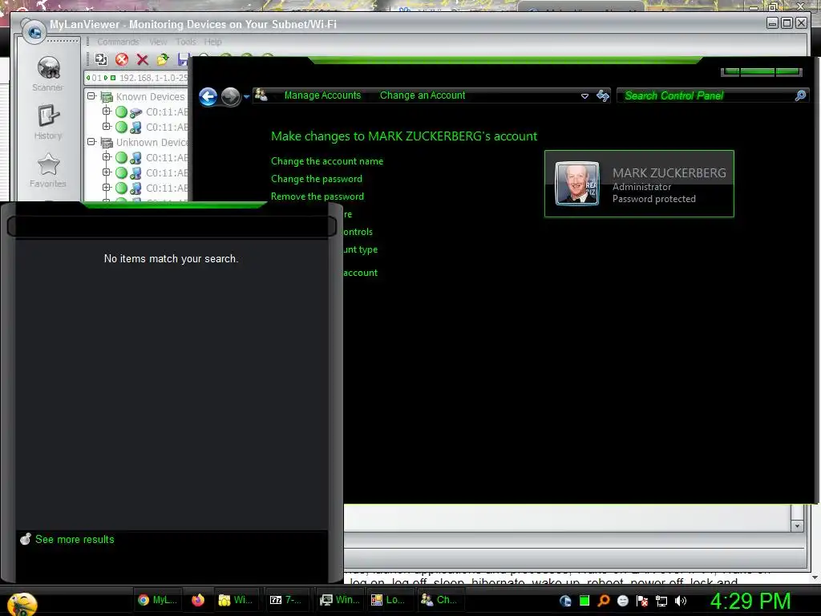This screenshot has width=821, height=616.
Task: Click Change an Account in the breadcrumb
Action: (x=423, y=95)
